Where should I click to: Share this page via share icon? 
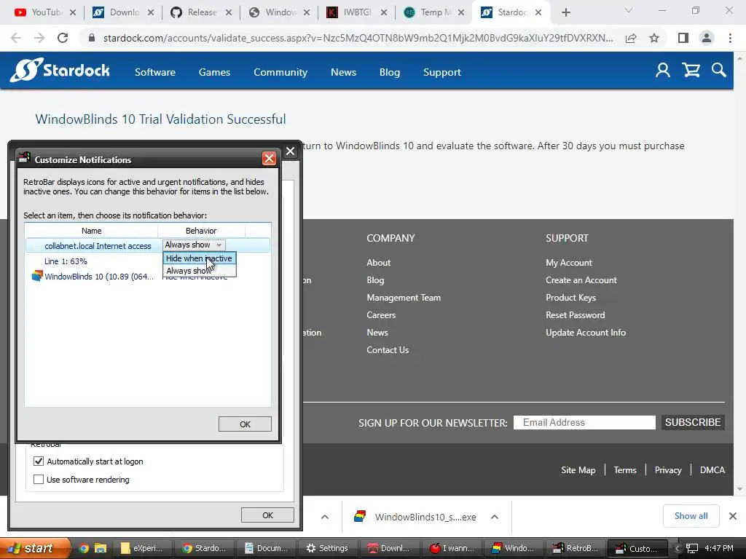(x=631, y=38)
